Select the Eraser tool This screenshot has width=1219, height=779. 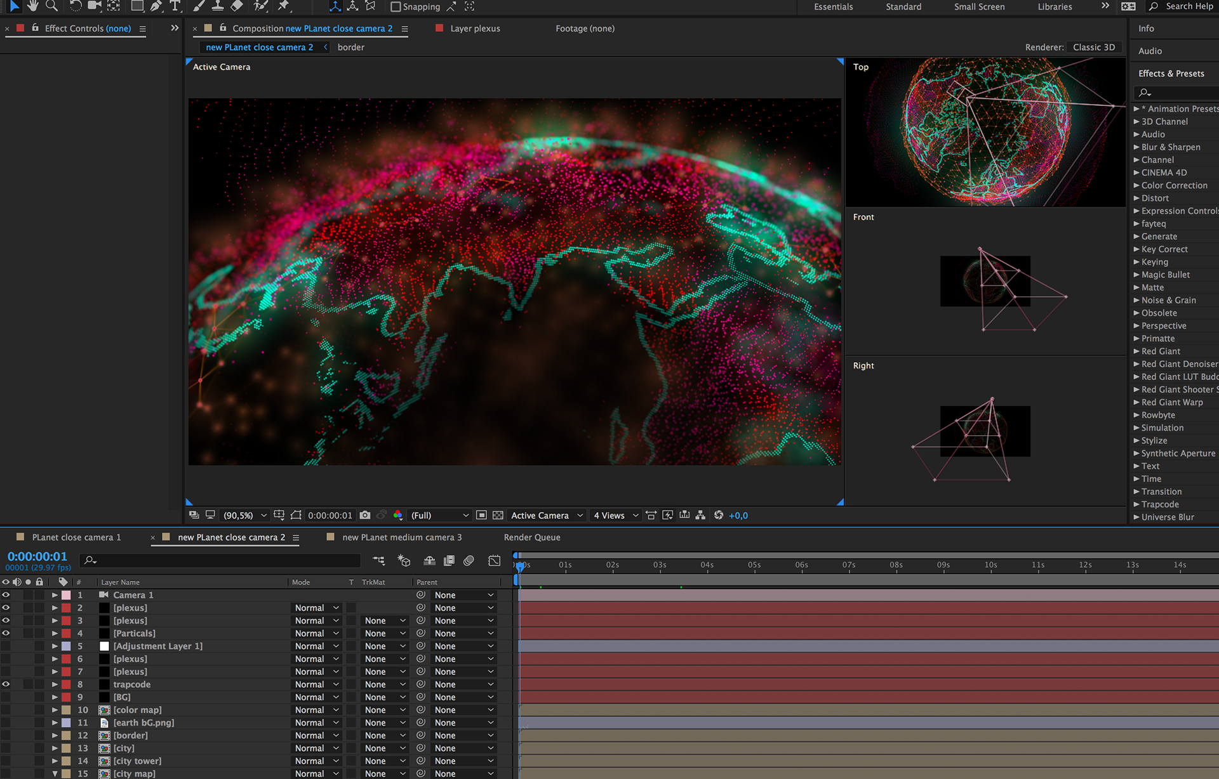point(237,6)
